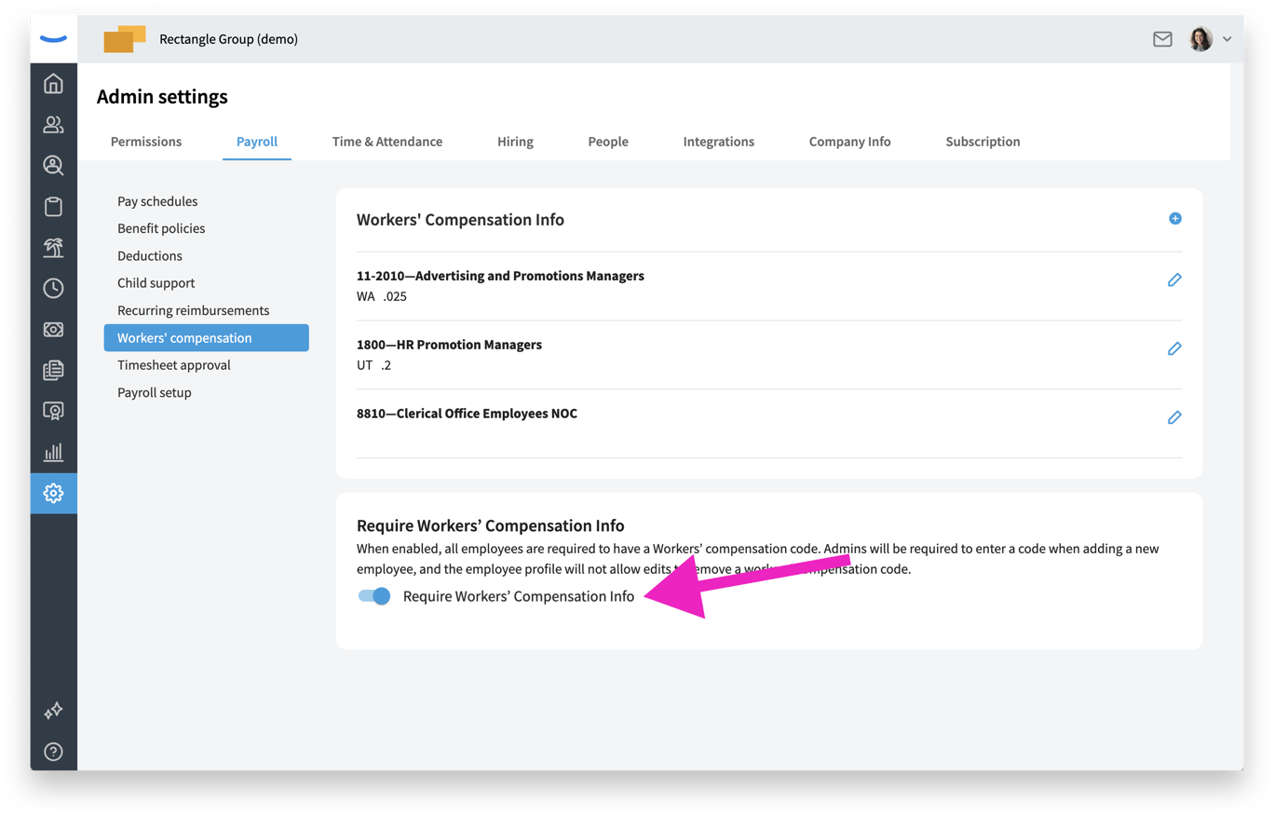This screenshot has width=1274, height=816.
Task: Click the user profile avatar
Action: (1200, 39)
